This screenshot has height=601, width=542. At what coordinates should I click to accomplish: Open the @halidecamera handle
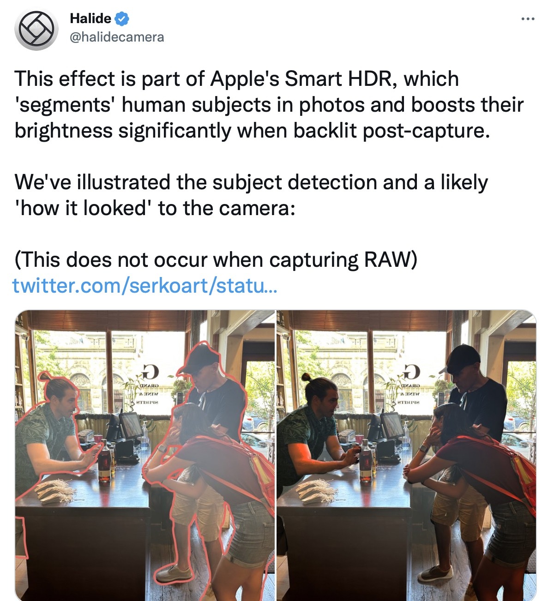[x=117, y=37]
